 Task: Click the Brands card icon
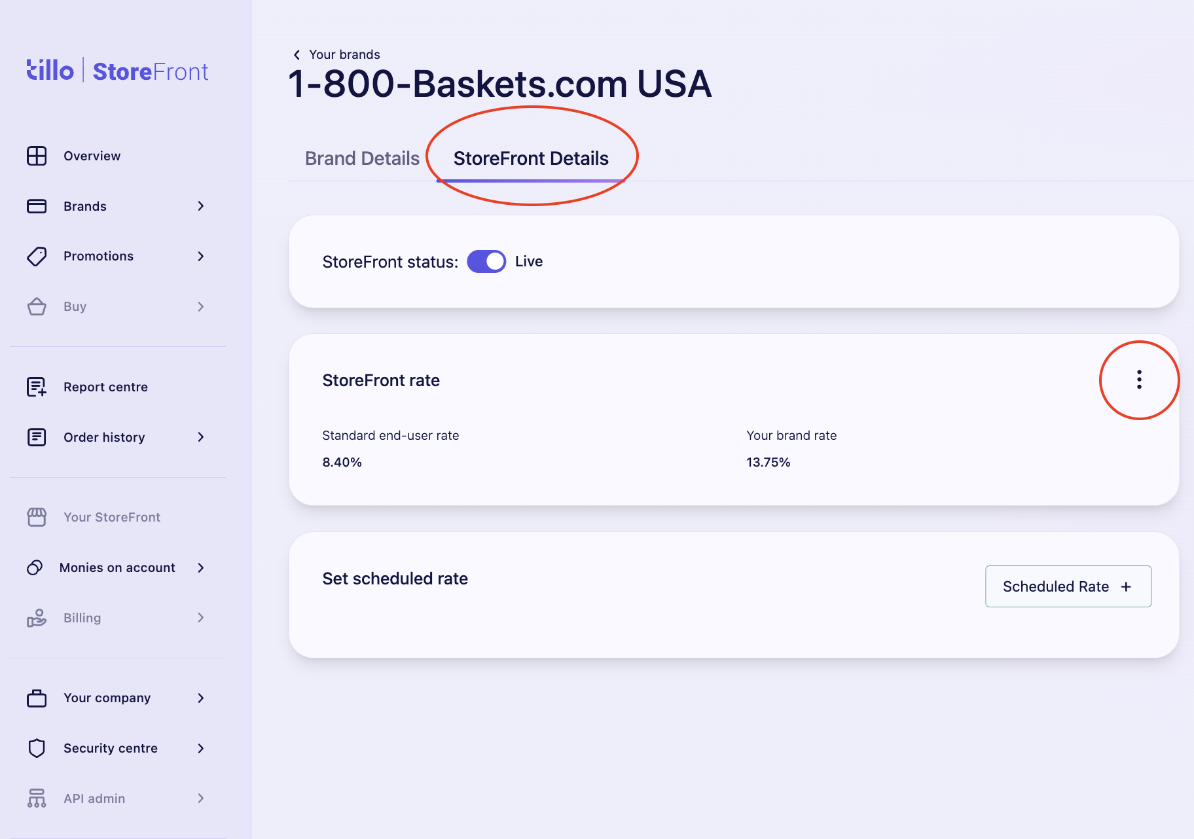click(x=37, y=206)
